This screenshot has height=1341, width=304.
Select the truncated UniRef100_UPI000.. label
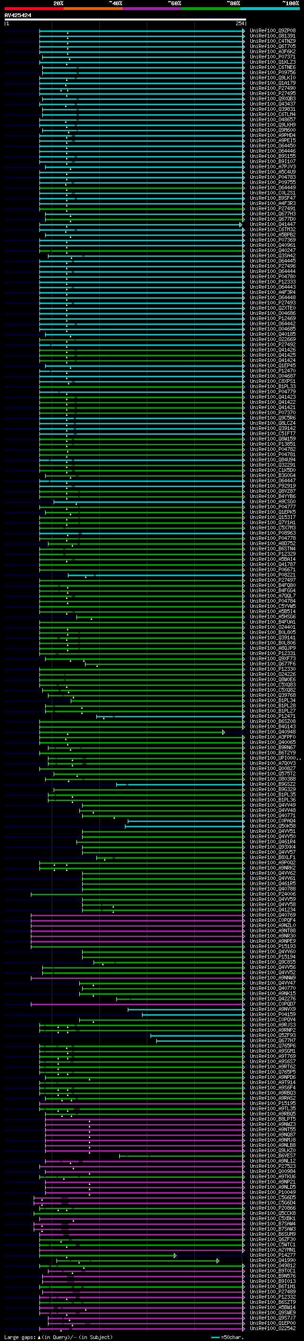[275, 758]
